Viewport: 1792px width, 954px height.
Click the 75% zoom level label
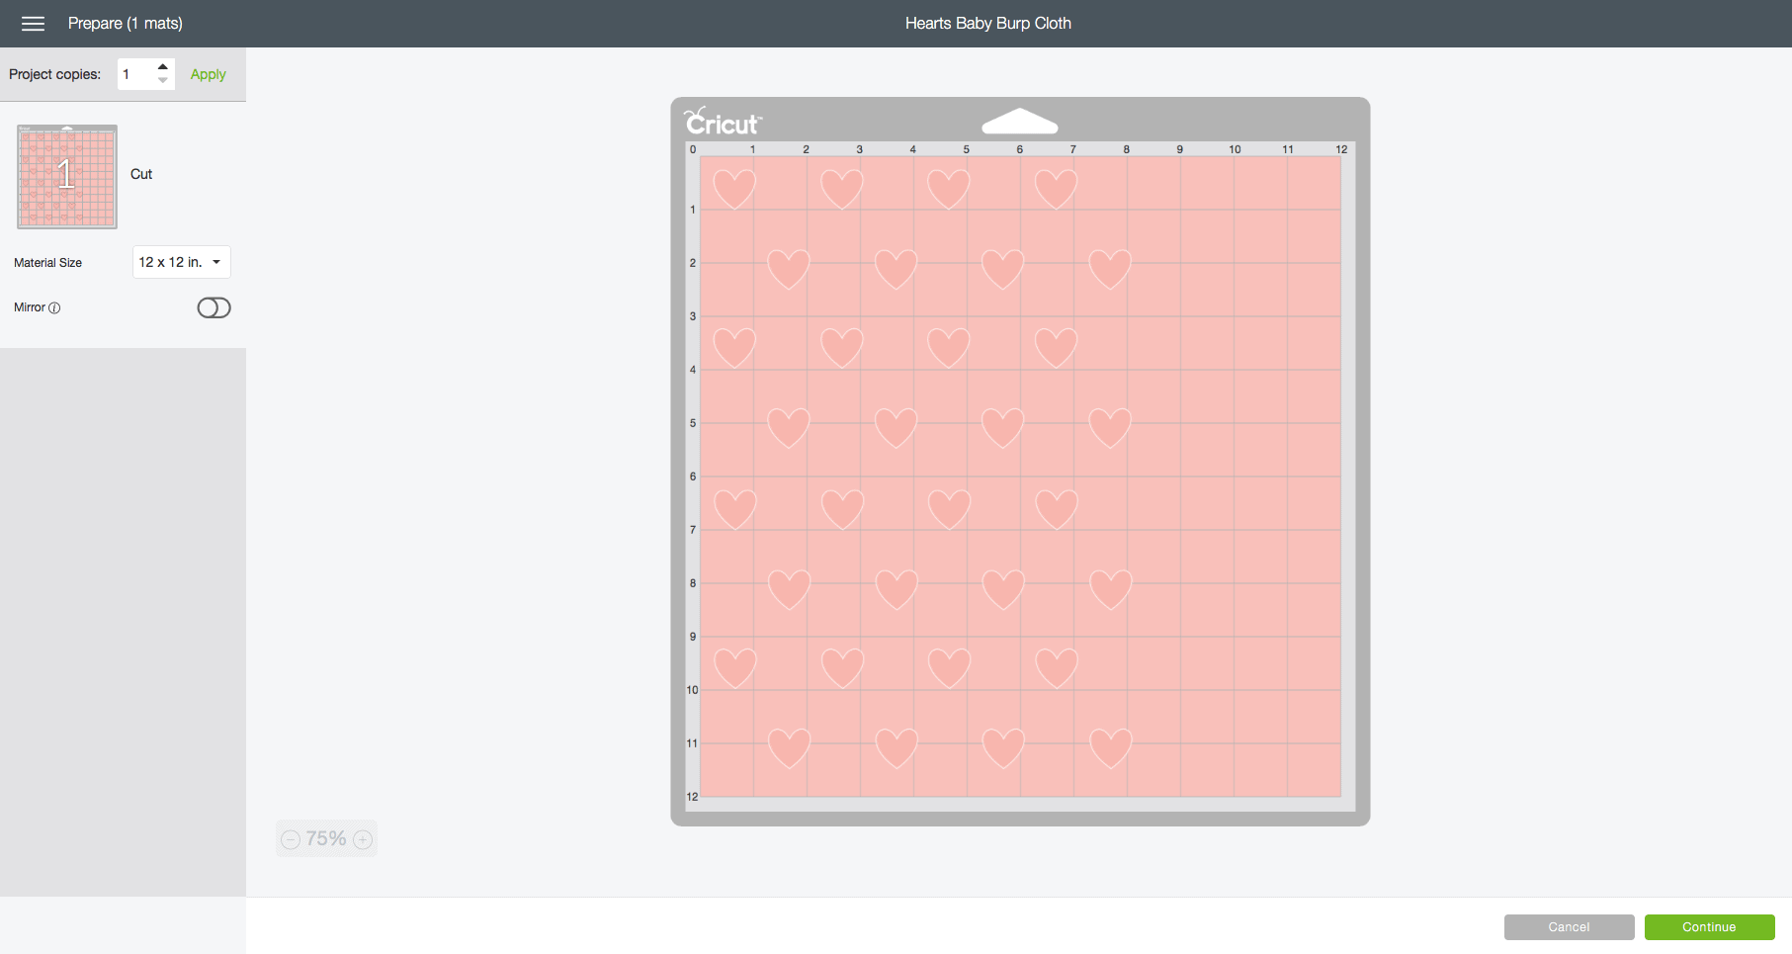click(326, 839)
